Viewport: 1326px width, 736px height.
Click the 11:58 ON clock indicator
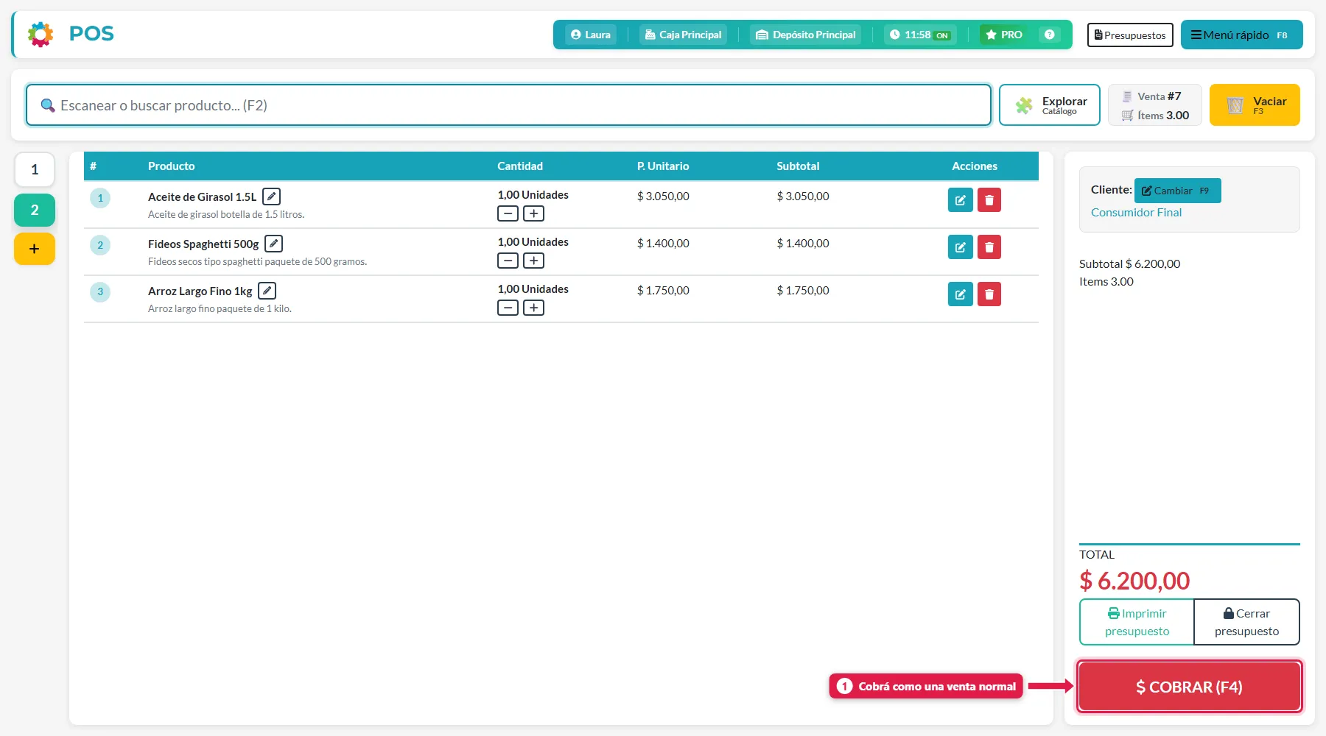(920, 35)
